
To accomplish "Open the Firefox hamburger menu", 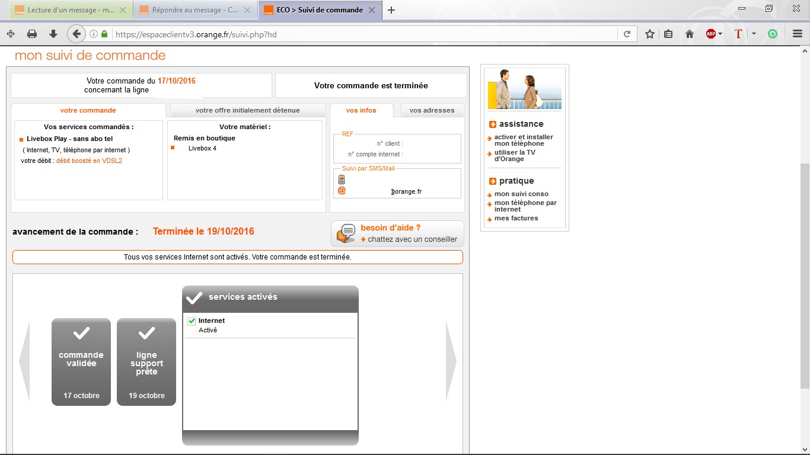I will click(797, 34).
